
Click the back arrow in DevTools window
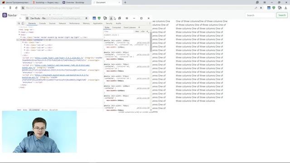[20, 18]
